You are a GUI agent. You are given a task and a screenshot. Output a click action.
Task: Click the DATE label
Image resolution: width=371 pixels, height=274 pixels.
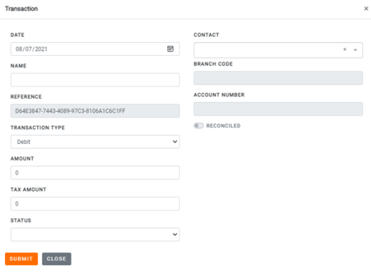click(x=17, y=35)
